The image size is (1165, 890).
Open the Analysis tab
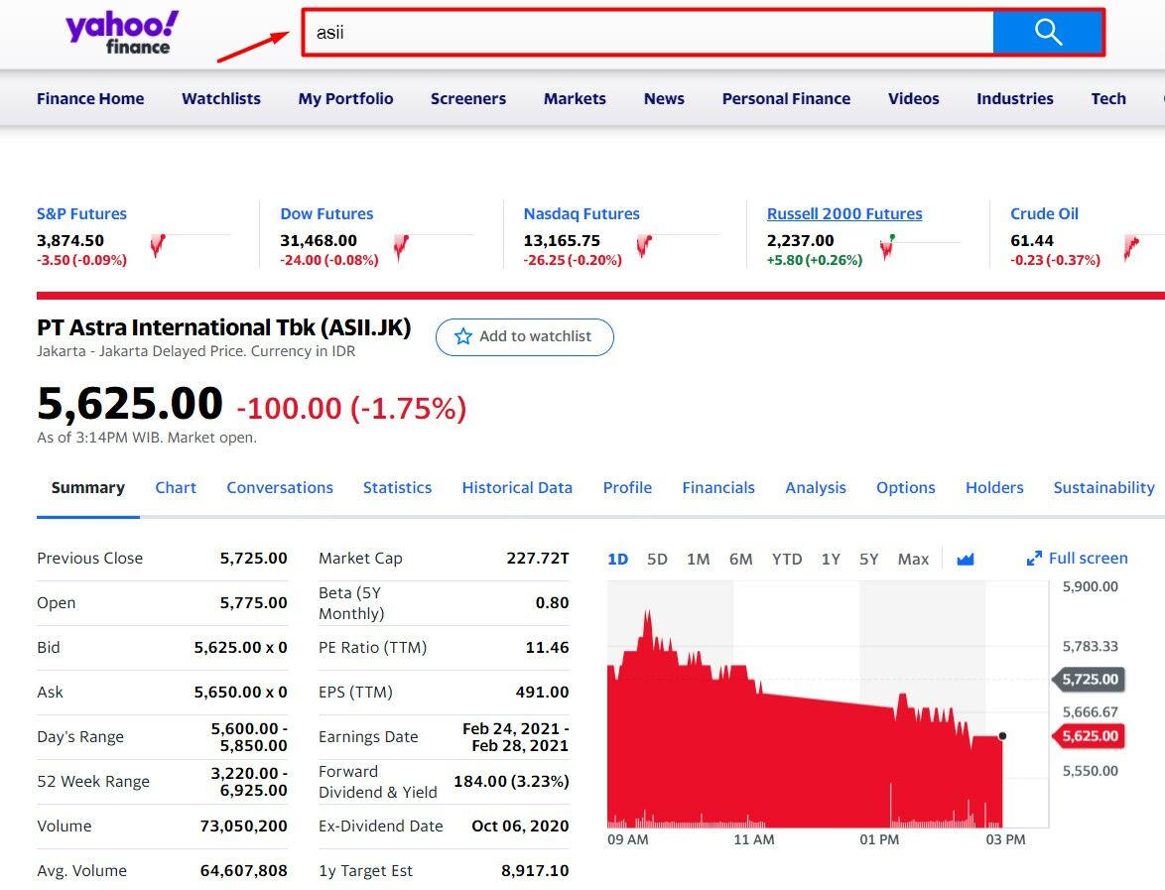pyautogui.click(x=816, y=488)
